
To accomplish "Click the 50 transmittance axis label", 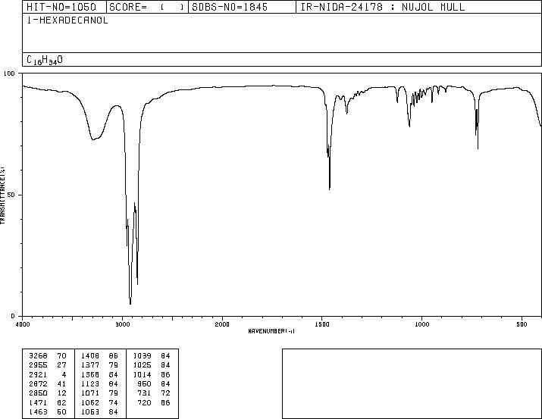I will pyautogui.click(x=12, y=195).
